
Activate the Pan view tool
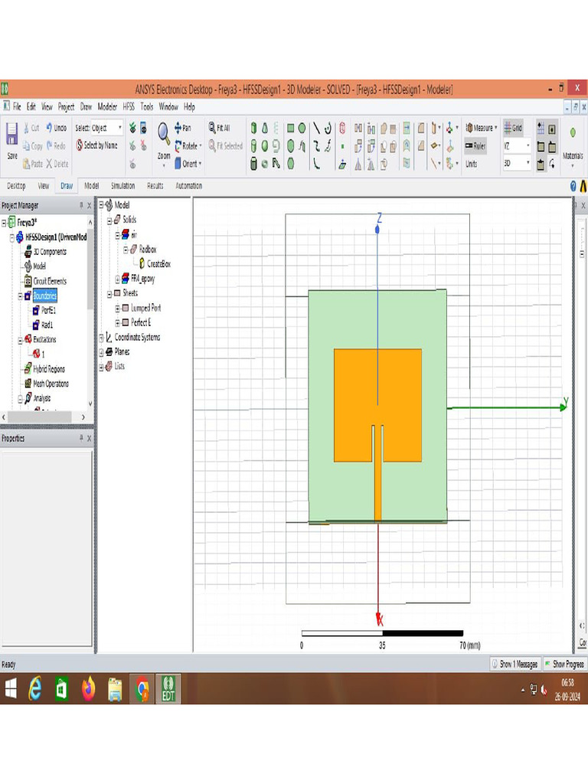pos(178,128)
